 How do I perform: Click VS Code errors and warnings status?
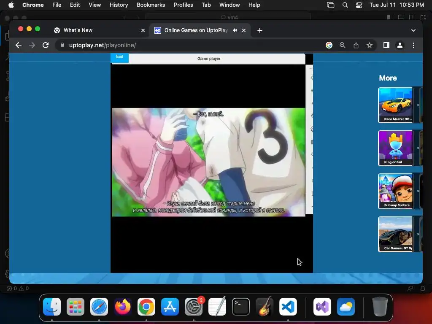18,289
